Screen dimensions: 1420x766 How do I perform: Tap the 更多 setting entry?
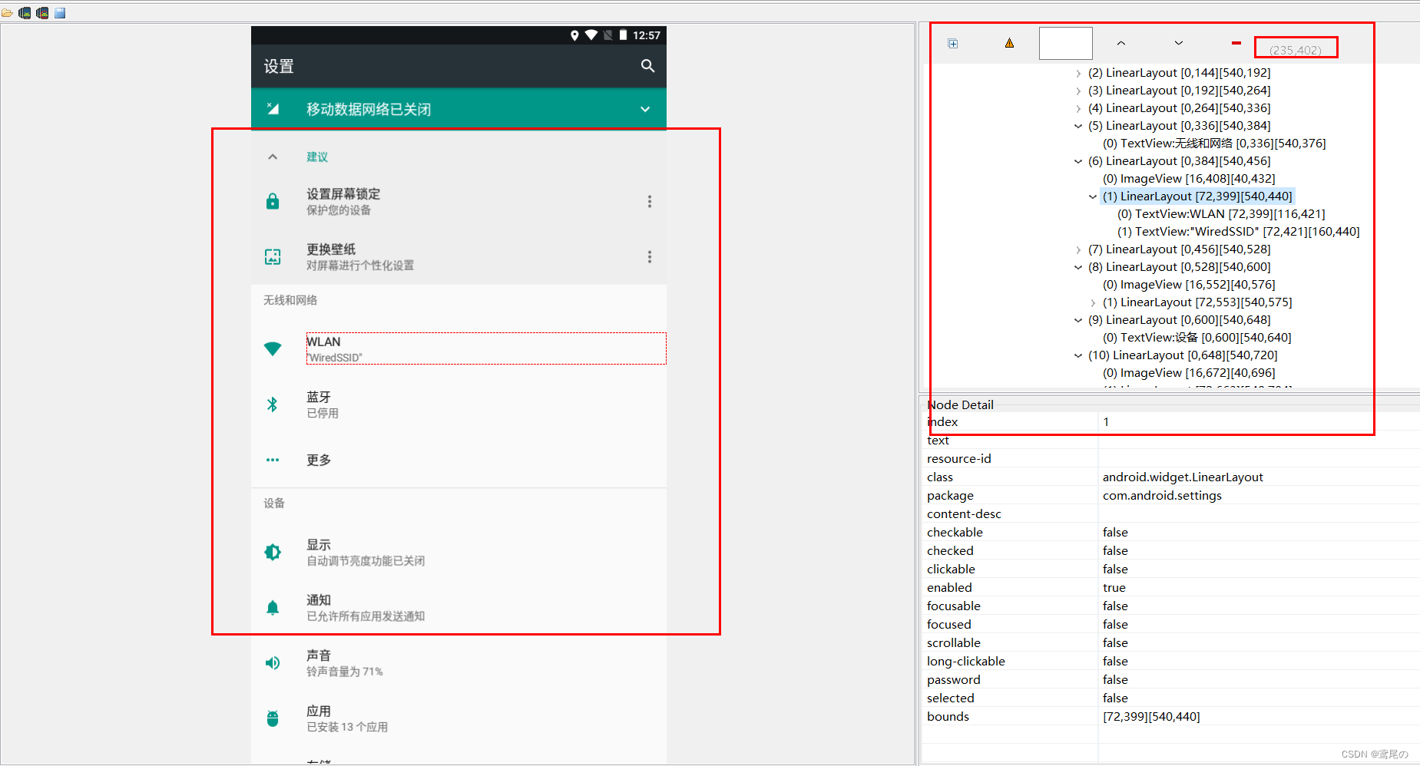pyautogui.click(x=319, y=460)
